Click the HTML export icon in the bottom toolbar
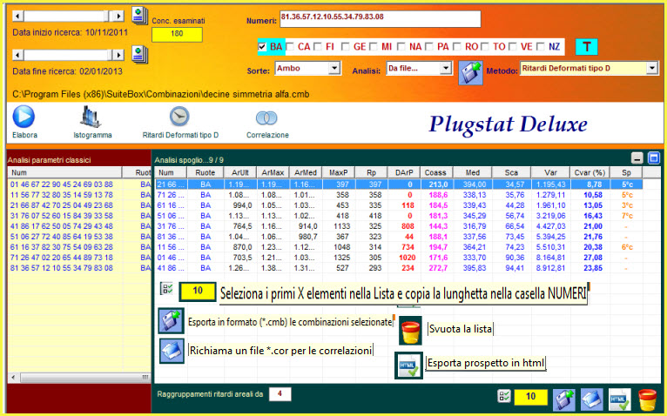This screenshot has width=667, height=416. tap(620, 400)
